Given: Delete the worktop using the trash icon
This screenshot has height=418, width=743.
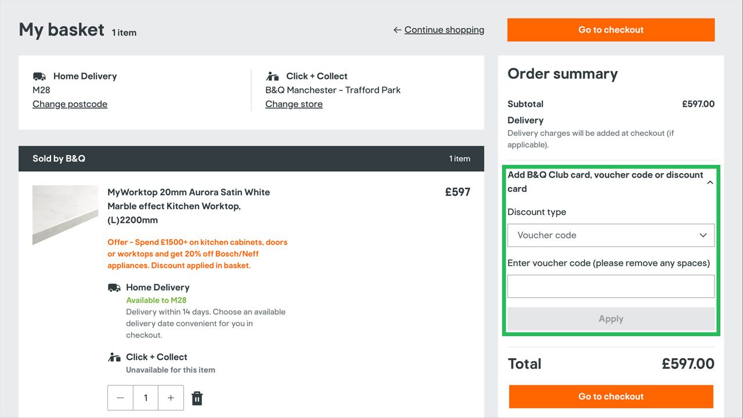Looking at the screenshot, I should [197, 398].
